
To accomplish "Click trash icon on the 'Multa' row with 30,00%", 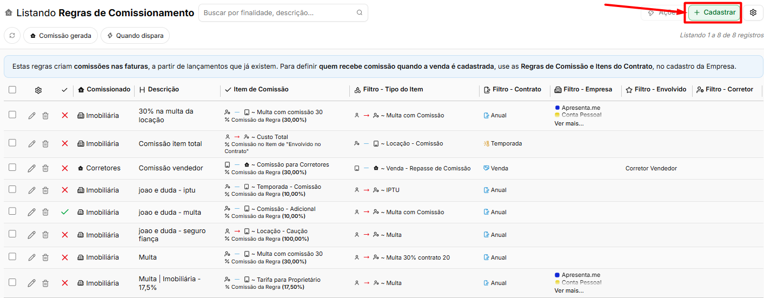I will [45, 257].
